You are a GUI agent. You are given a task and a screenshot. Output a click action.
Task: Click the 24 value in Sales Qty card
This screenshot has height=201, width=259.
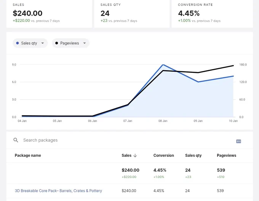[105, 13]
